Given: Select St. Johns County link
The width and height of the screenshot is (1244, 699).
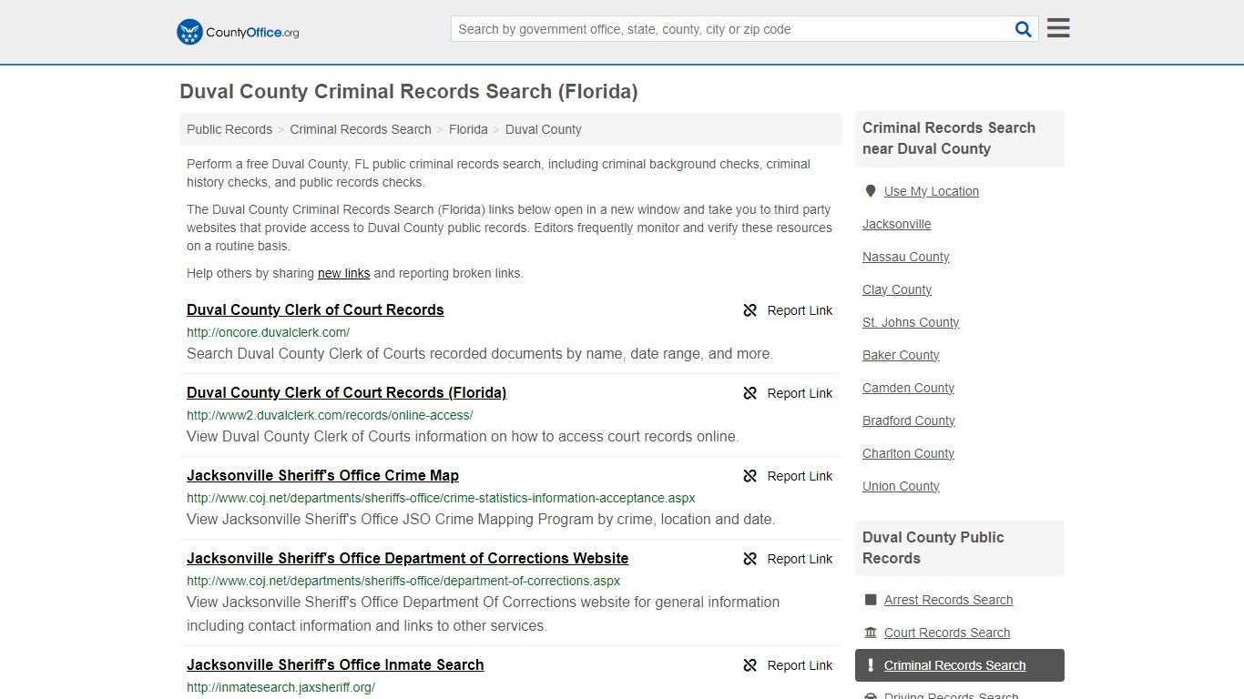Looking at the screenshot, I should (911, 322).
